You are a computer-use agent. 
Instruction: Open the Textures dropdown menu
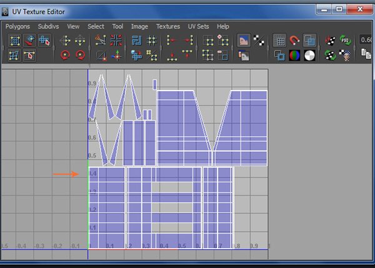click(168, 26)
